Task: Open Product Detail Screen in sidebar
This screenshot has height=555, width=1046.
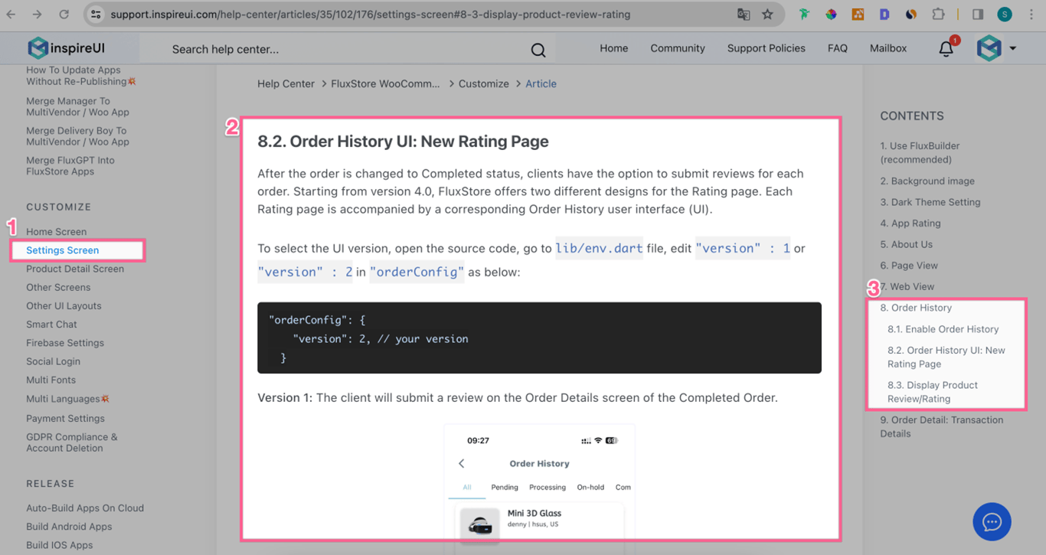Action: click(75, 269)
